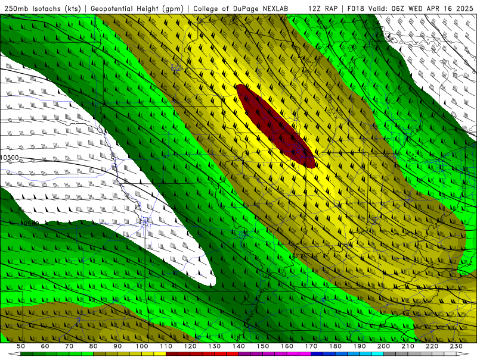Viewport: 477px width, 357px height.
Task: Click the "140" value on the legend scale
Action: point(238,346)
